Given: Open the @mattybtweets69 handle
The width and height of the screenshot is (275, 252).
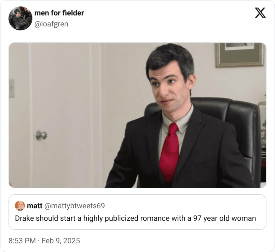Looking at the screenshot, I should (75, 206).
